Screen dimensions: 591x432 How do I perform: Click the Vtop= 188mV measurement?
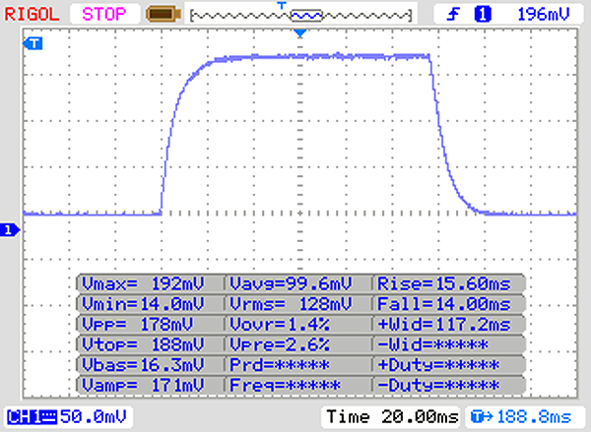click(x=143, y=344)
